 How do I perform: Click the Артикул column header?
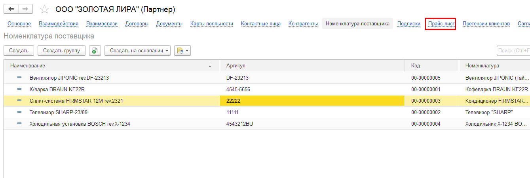tap(312, 65)
